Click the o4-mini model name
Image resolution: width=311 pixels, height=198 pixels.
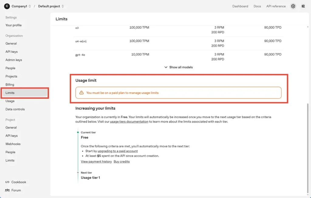81,41
